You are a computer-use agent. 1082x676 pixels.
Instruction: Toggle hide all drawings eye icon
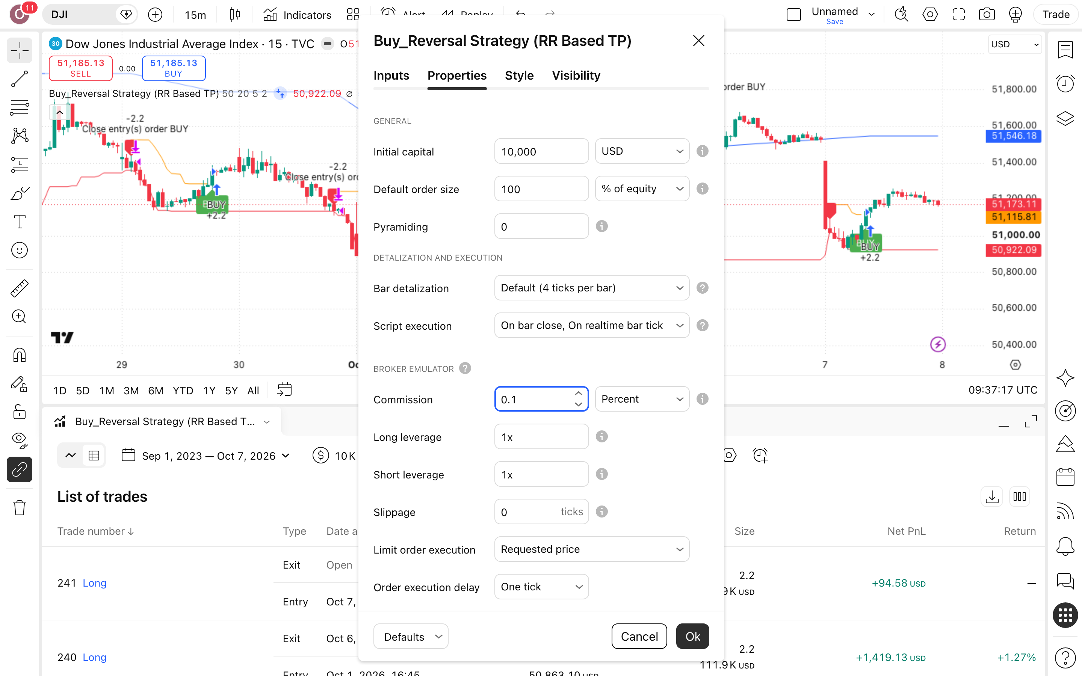click(x=19, y=441)
